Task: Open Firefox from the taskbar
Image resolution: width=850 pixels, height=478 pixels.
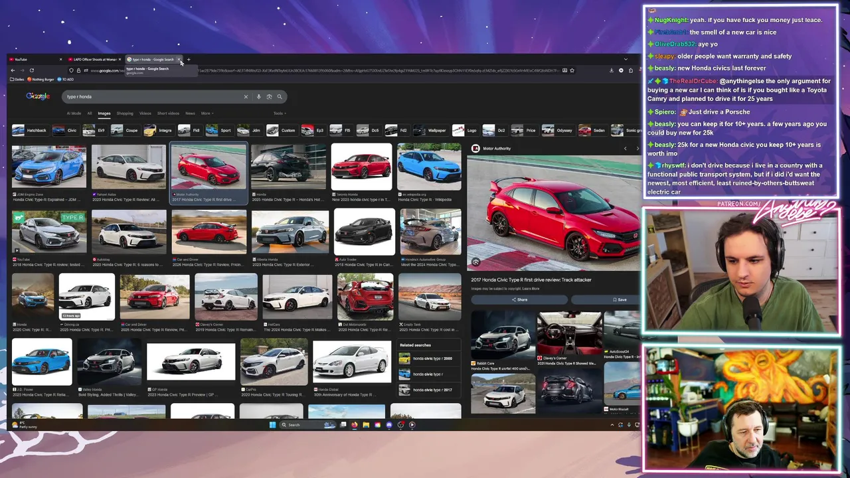Action: coord(355,425)
